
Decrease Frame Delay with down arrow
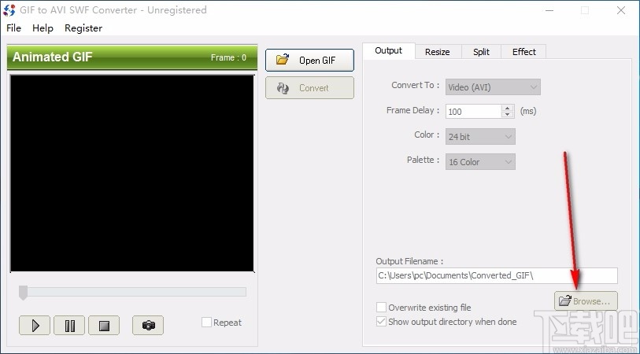point(507,115)
